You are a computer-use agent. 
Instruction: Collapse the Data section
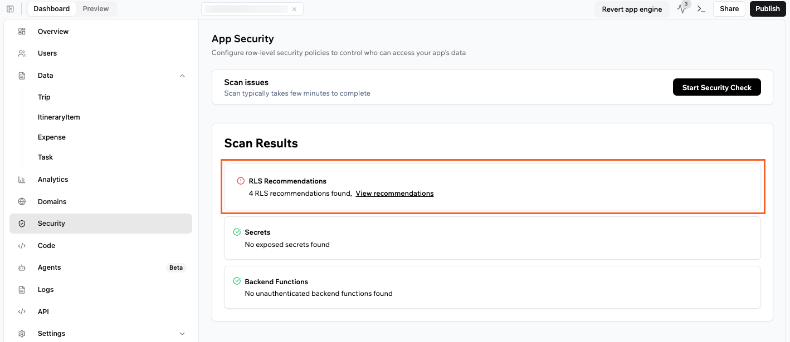click(182, 75)
